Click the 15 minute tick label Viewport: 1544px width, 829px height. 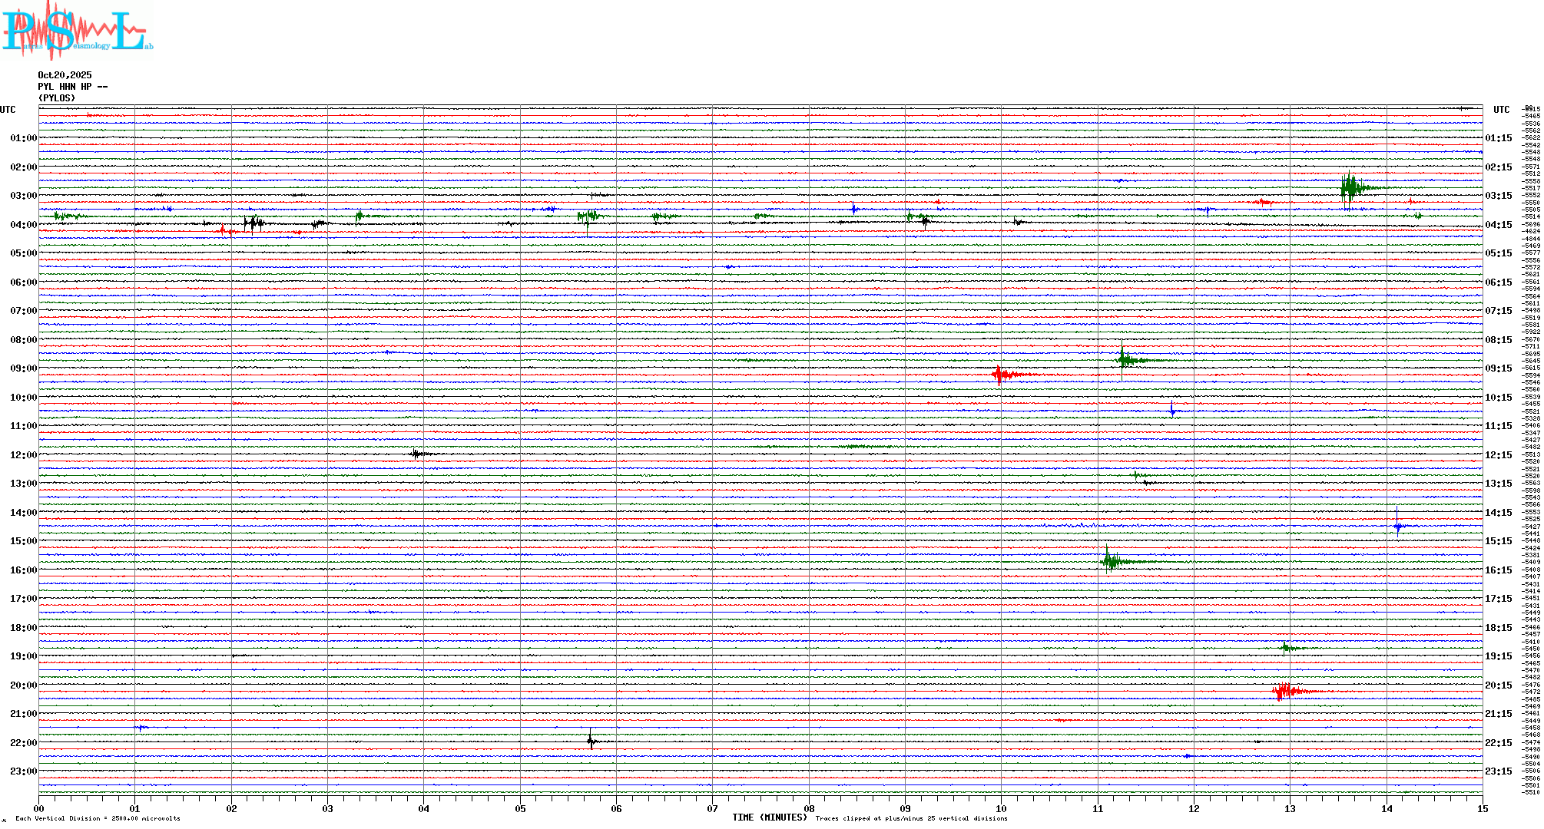coord(1482,808)
